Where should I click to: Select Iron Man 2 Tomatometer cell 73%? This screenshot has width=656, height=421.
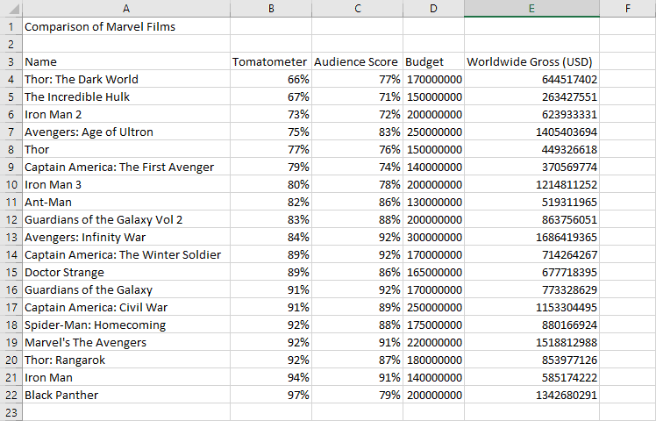(x=271, y=115)
